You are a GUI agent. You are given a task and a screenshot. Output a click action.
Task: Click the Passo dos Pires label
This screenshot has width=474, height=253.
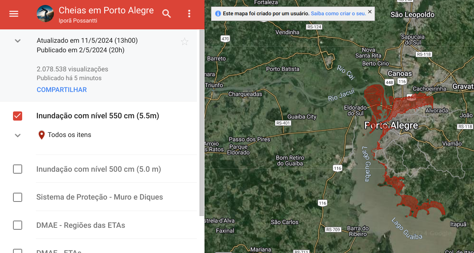coord(250,139)
